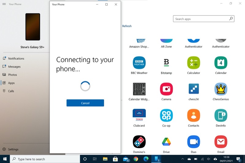The height and width of the screenshot is (163, 245).
Task: Open the Camera app
Action: click(x=166, y=89)
